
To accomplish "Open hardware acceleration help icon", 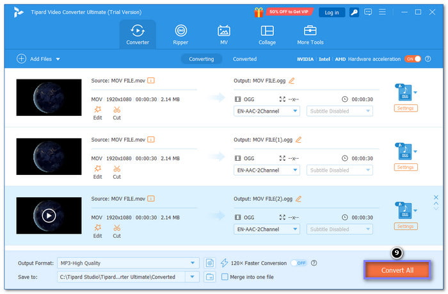I will 428,59.
